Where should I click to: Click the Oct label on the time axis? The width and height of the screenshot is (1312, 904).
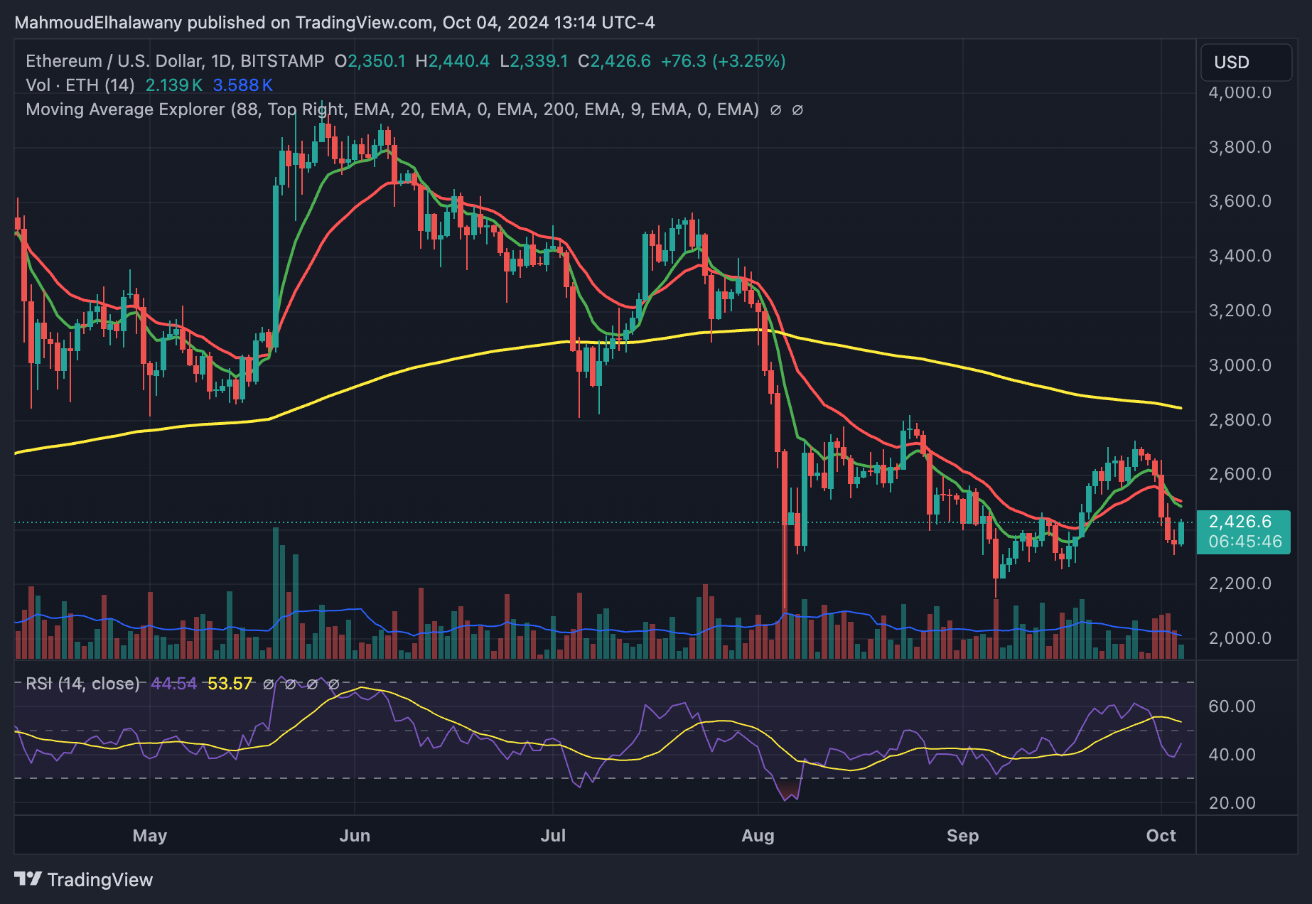(x=1163, y=836)
